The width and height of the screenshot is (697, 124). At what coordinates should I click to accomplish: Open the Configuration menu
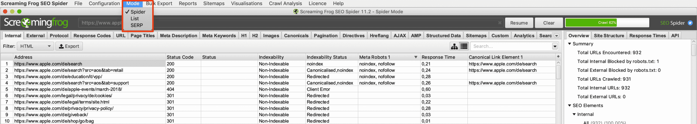[104, 4]
